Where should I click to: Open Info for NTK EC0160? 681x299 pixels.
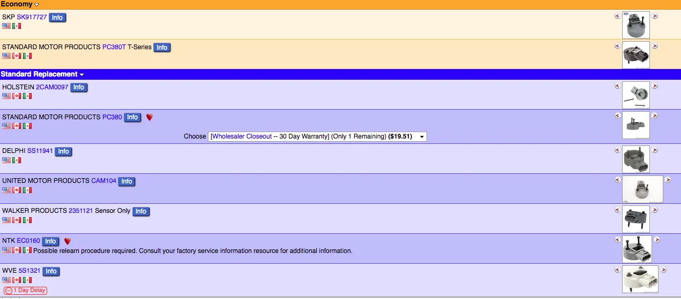point(50,241)
